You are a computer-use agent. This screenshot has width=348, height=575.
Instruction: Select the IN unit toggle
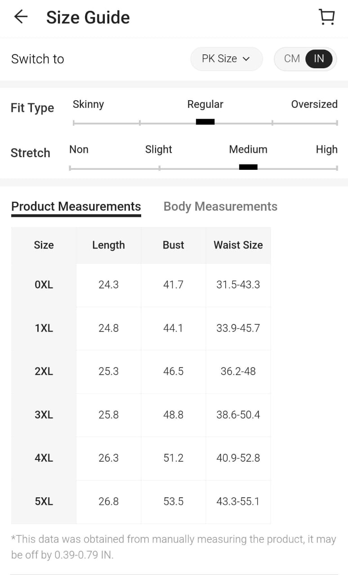319,59
